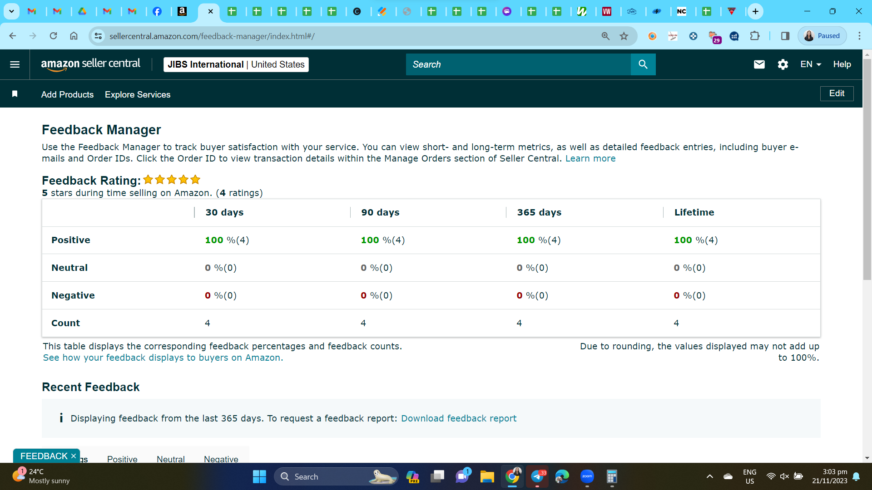Select the Positive feedback tab
Screen dimensions: 872x490
tap(122, 459)
